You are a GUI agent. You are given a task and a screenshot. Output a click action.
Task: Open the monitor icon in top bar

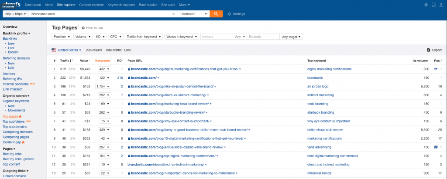click(433, 4)
